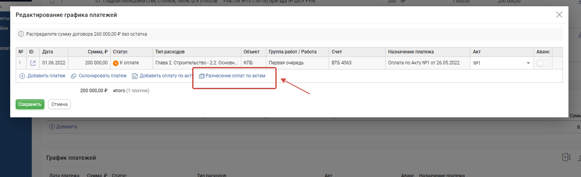Tick the checkbox in the background table row

click(x=52, y=2)
